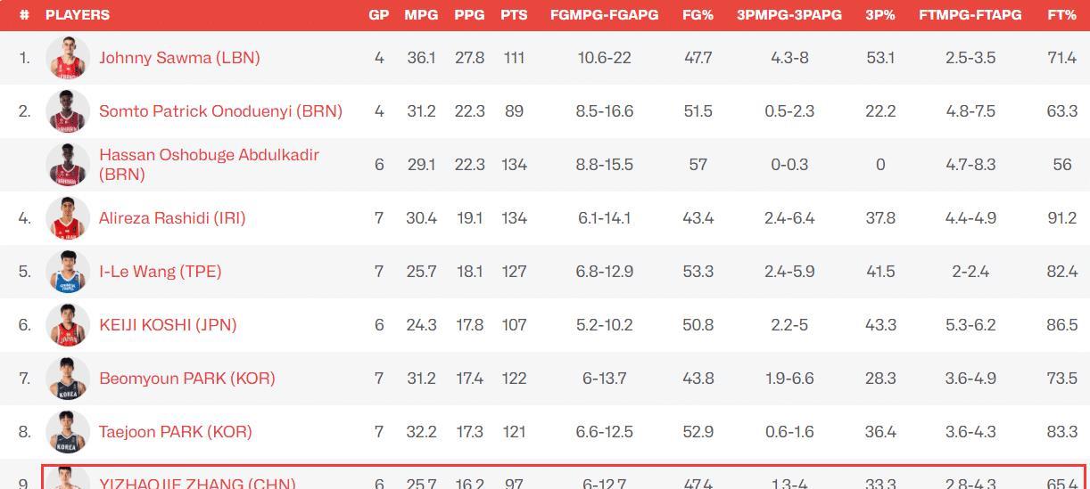Viewport: 1090px width, 489px height.
Task: Click I-Le Wang's player thumbnail
Action: pos(68,272)
